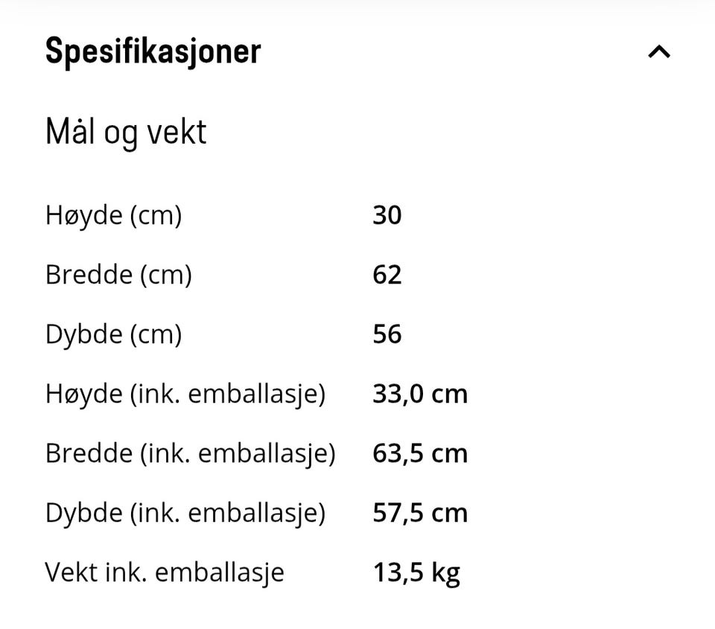
Task: Collapse the Spesifikasjoner section chevron
Action: click(x=659, y=52)
